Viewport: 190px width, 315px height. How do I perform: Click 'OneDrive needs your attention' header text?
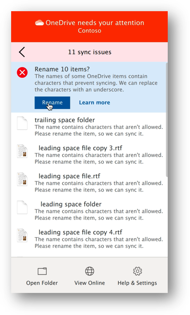point(95,23)
